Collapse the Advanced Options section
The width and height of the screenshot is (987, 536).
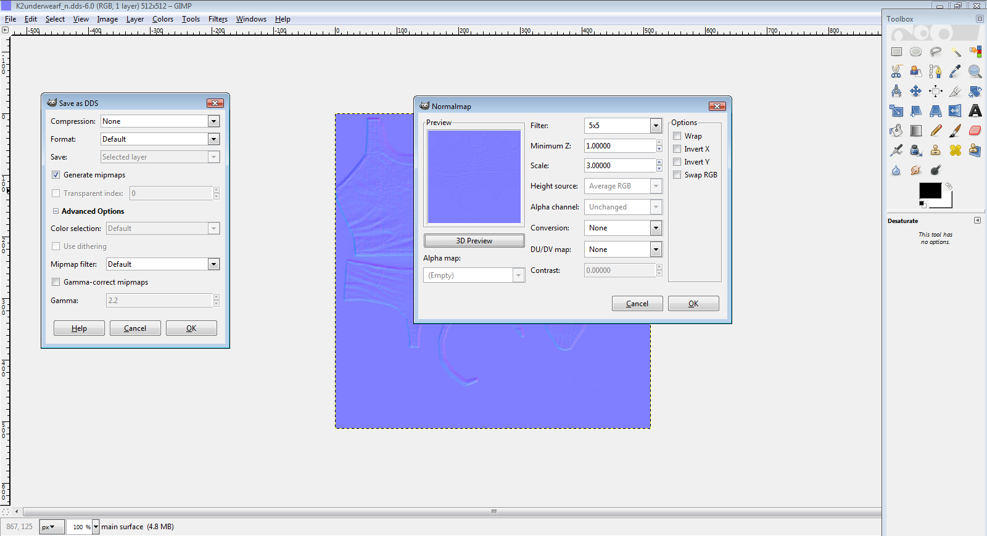click(x=56, y=211)
